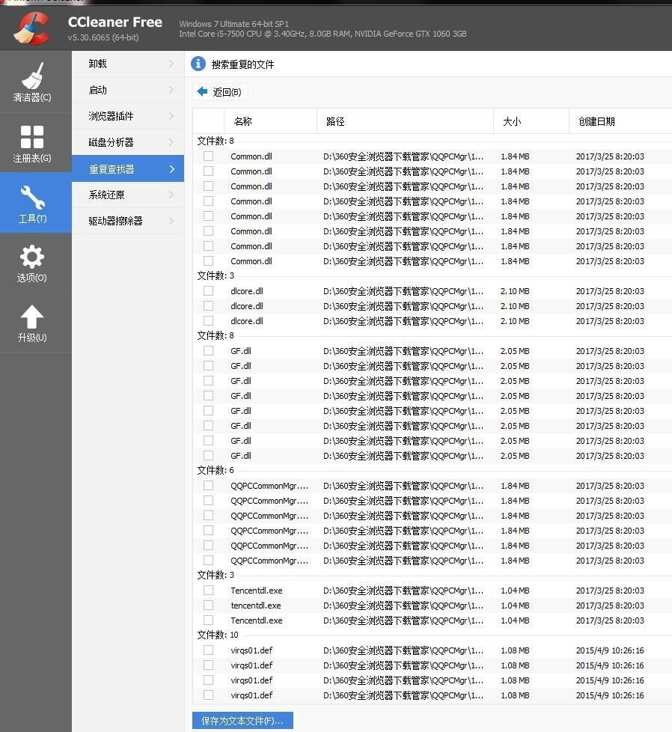The height and width of the screenshot is (732, 672).
Task: Check the first QQPCCommonMgr checkbox
Action: pos(208,486)
